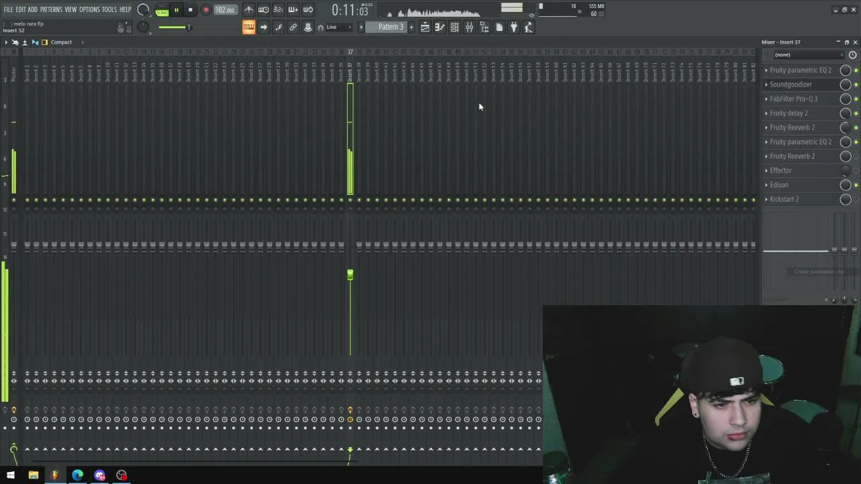The height and width of the screenshot is (484, 861).
Task: Open the Kickstart 2 plugin slot
Action: (784, 200)
